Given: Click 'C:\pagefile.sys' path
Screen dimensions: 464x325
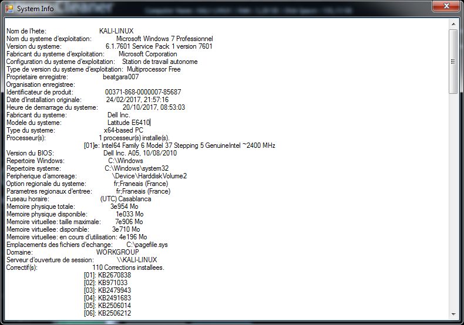Looking at the screenshot, I should [x=147, y=245].
